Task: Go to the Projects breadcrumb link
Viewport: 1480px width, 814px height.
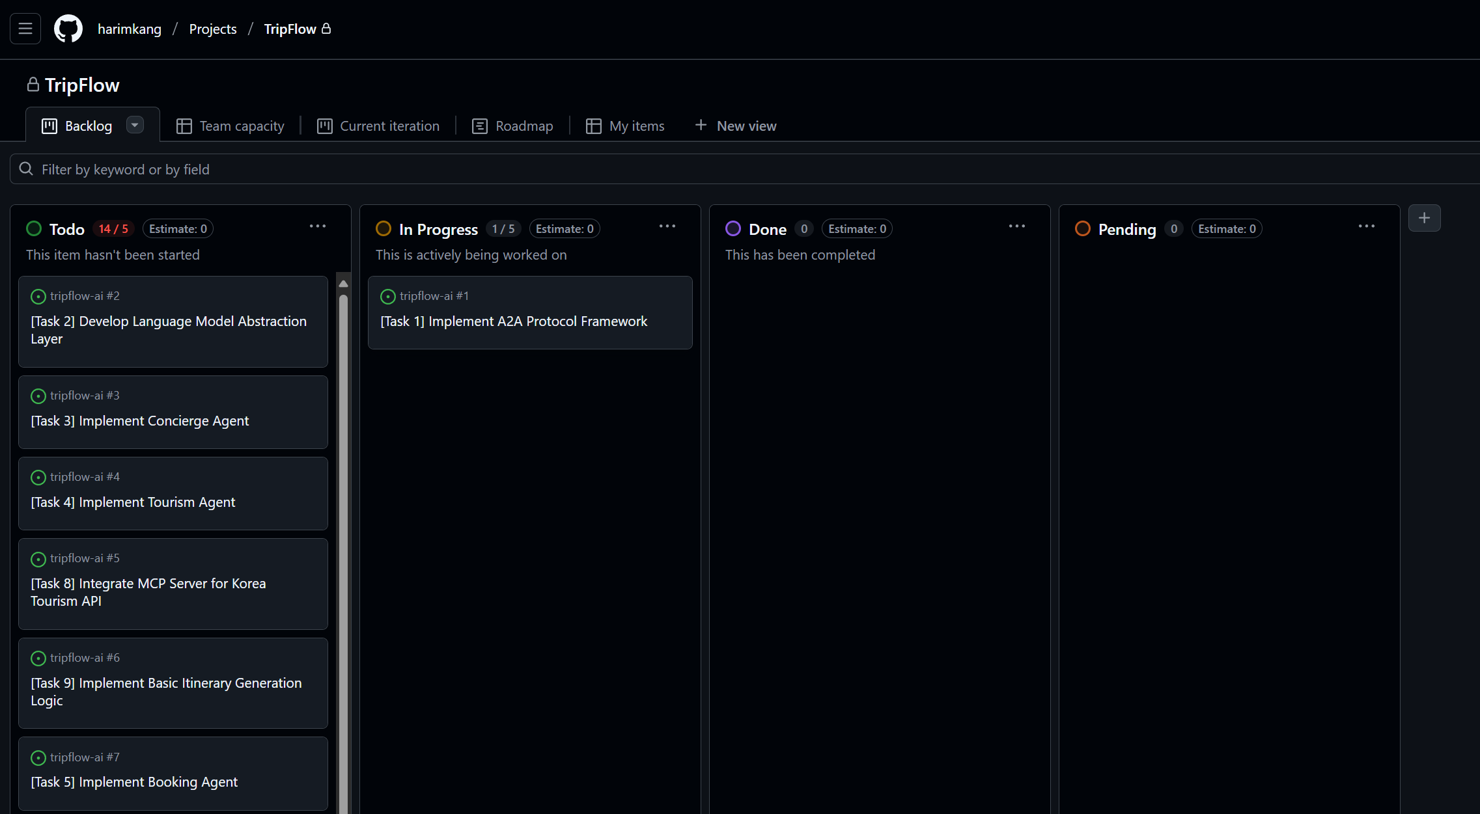Action: pos(213,29)
